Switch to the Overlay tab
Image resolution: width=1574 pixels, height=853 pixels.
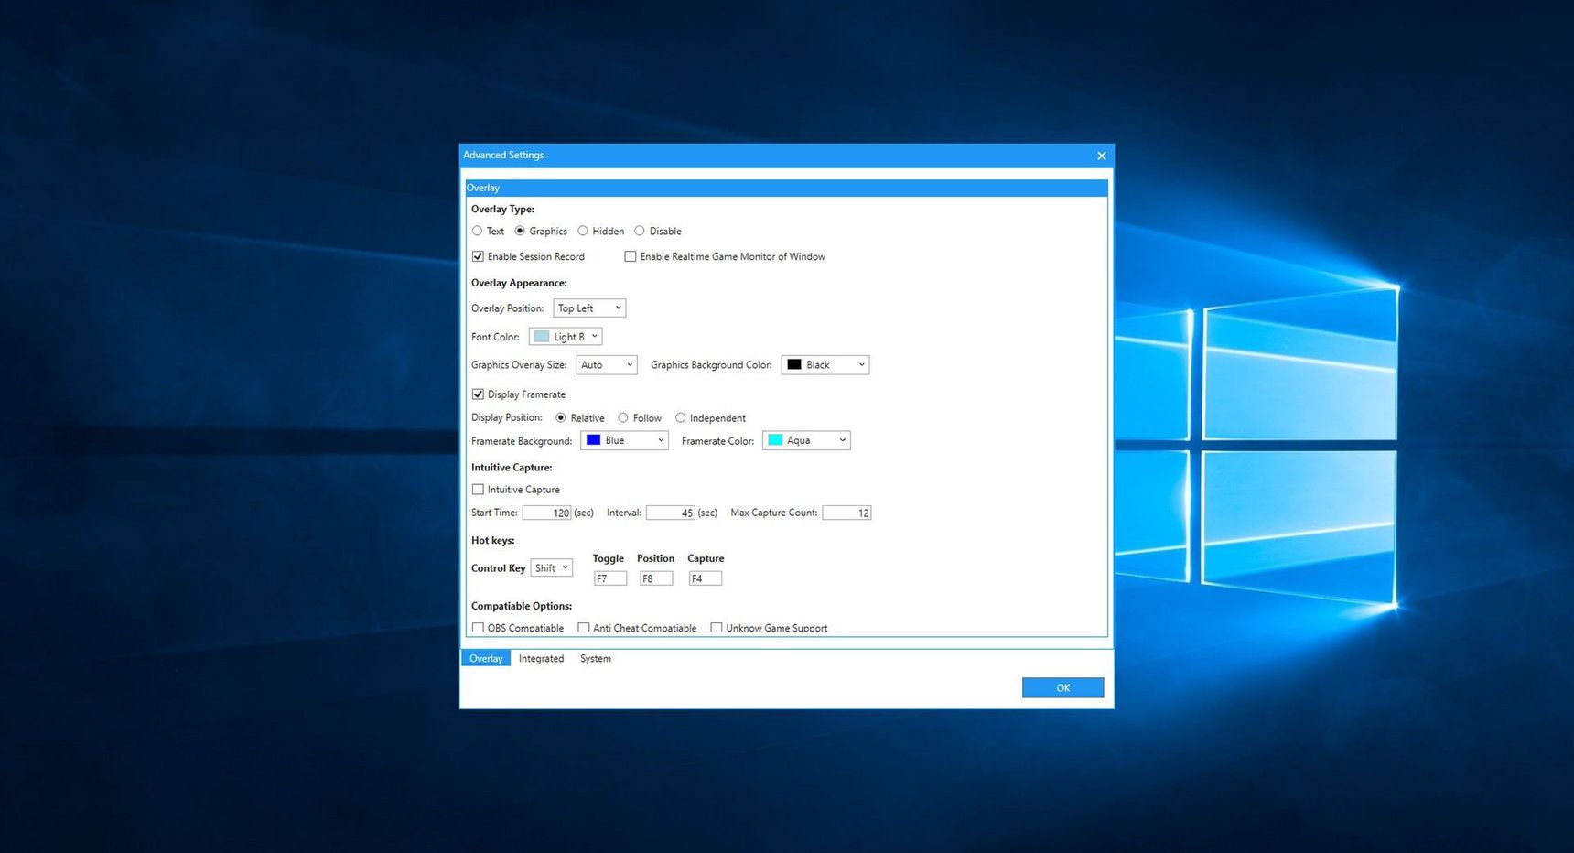(486, 658)
